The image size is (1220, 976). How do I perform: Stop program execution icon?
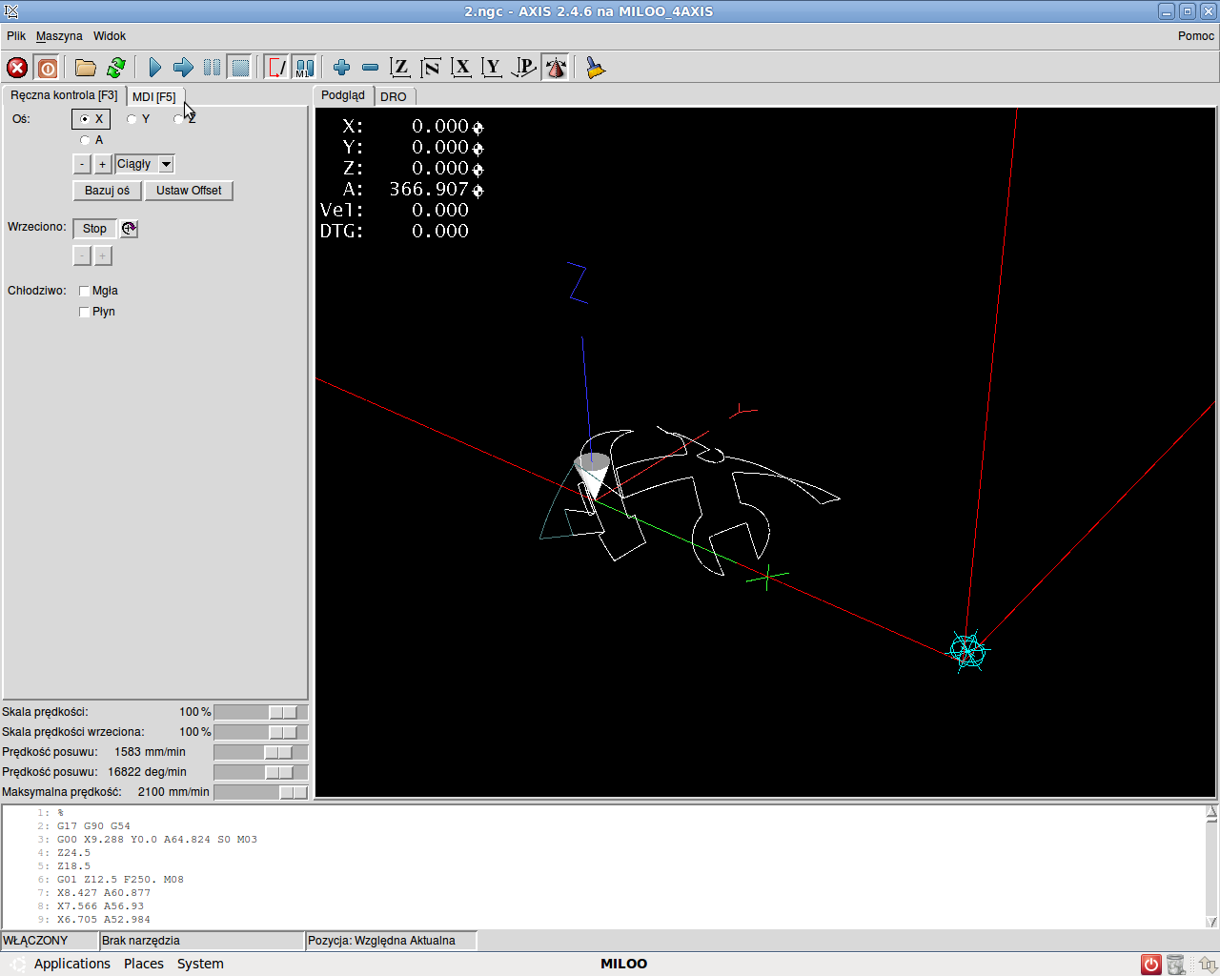tap(240, 68)
